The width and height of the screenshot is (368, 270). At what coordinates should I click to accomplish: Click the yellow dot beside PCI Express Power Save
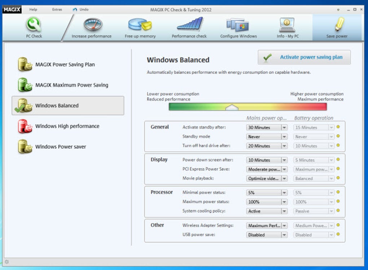(338, 168)
